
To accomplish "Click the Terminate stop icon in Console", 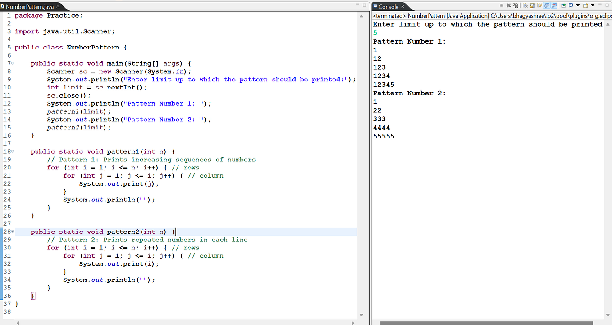I will 502,5.
